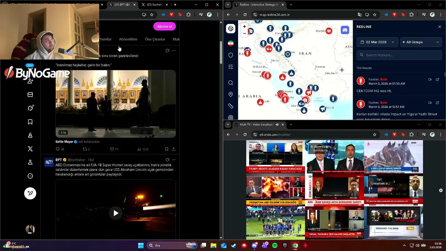The height and width of the screenshot is (251, 446).
Task: Bookmark the map.redline24.com.tr page with star
Action: click(375, 15)
